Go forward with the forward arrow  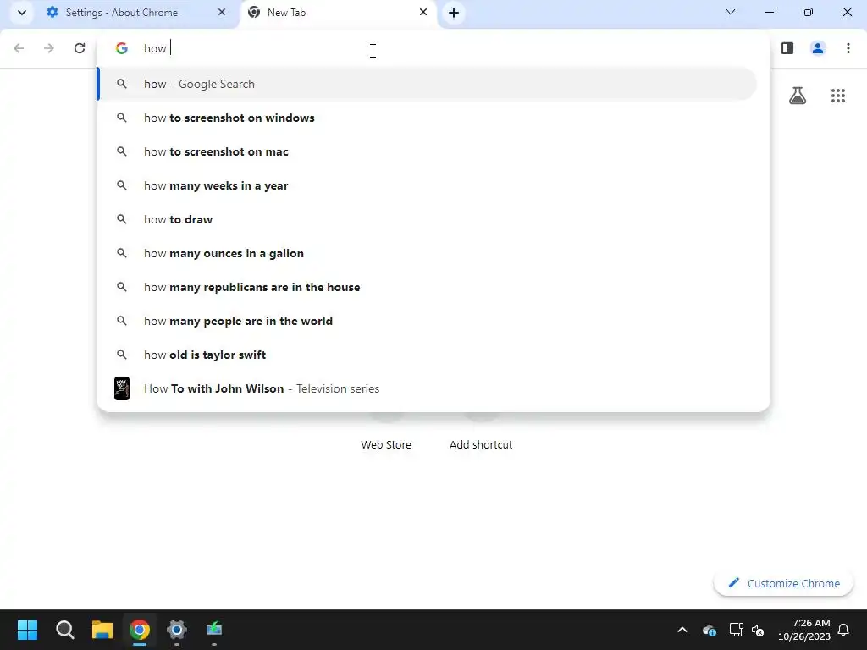[49, 48]
